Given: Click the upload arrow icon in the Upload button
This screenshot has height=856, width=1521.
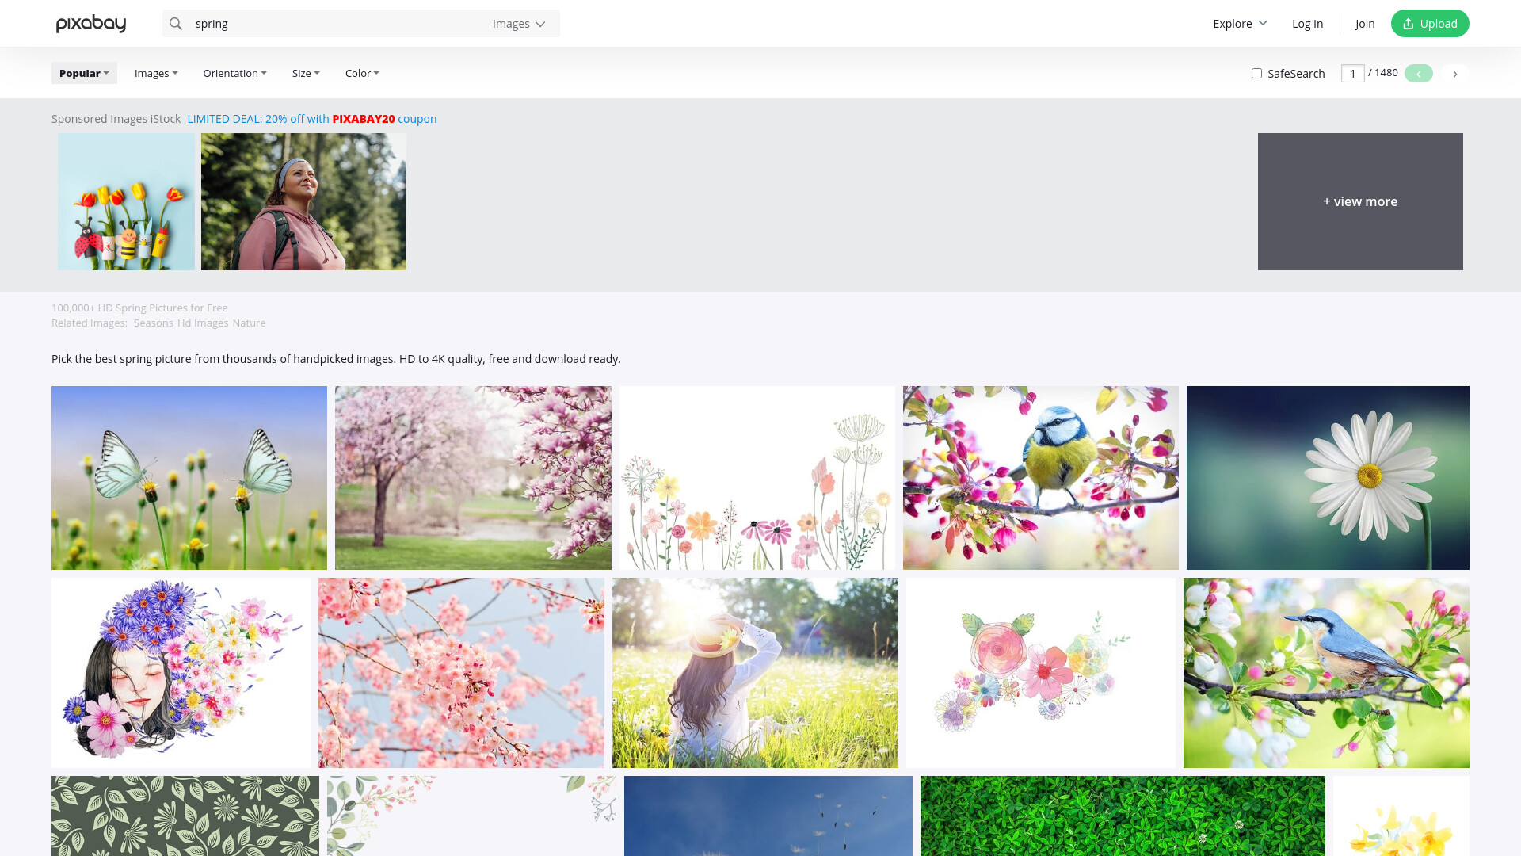Looking at the screenshot, I should click(x=1408, y=24).
